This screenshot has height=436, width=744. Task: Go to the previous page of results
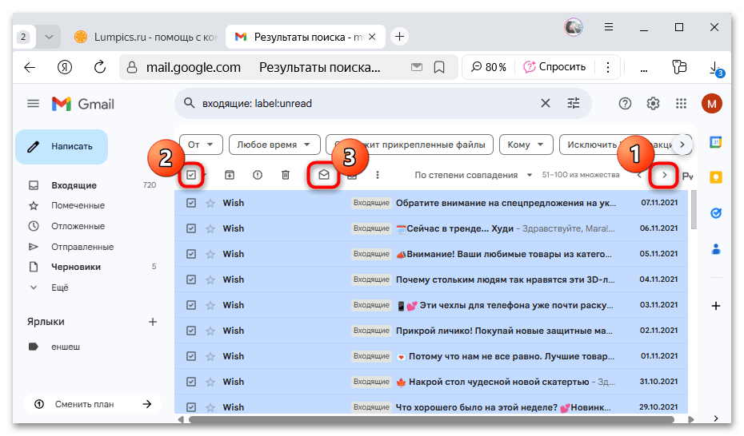(639, 176)
